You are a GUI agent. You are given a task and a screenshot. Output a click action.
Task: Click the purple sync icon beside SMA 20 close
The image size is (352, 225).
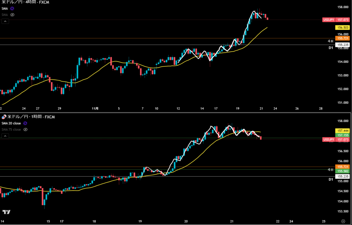(x=25, y=123)
